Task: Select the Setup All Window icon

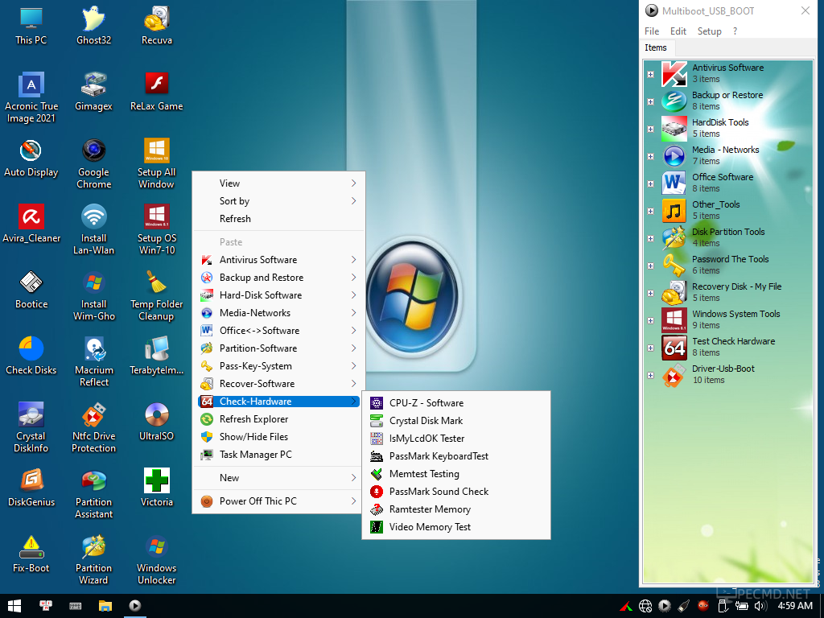Action: tap(157, 164)
